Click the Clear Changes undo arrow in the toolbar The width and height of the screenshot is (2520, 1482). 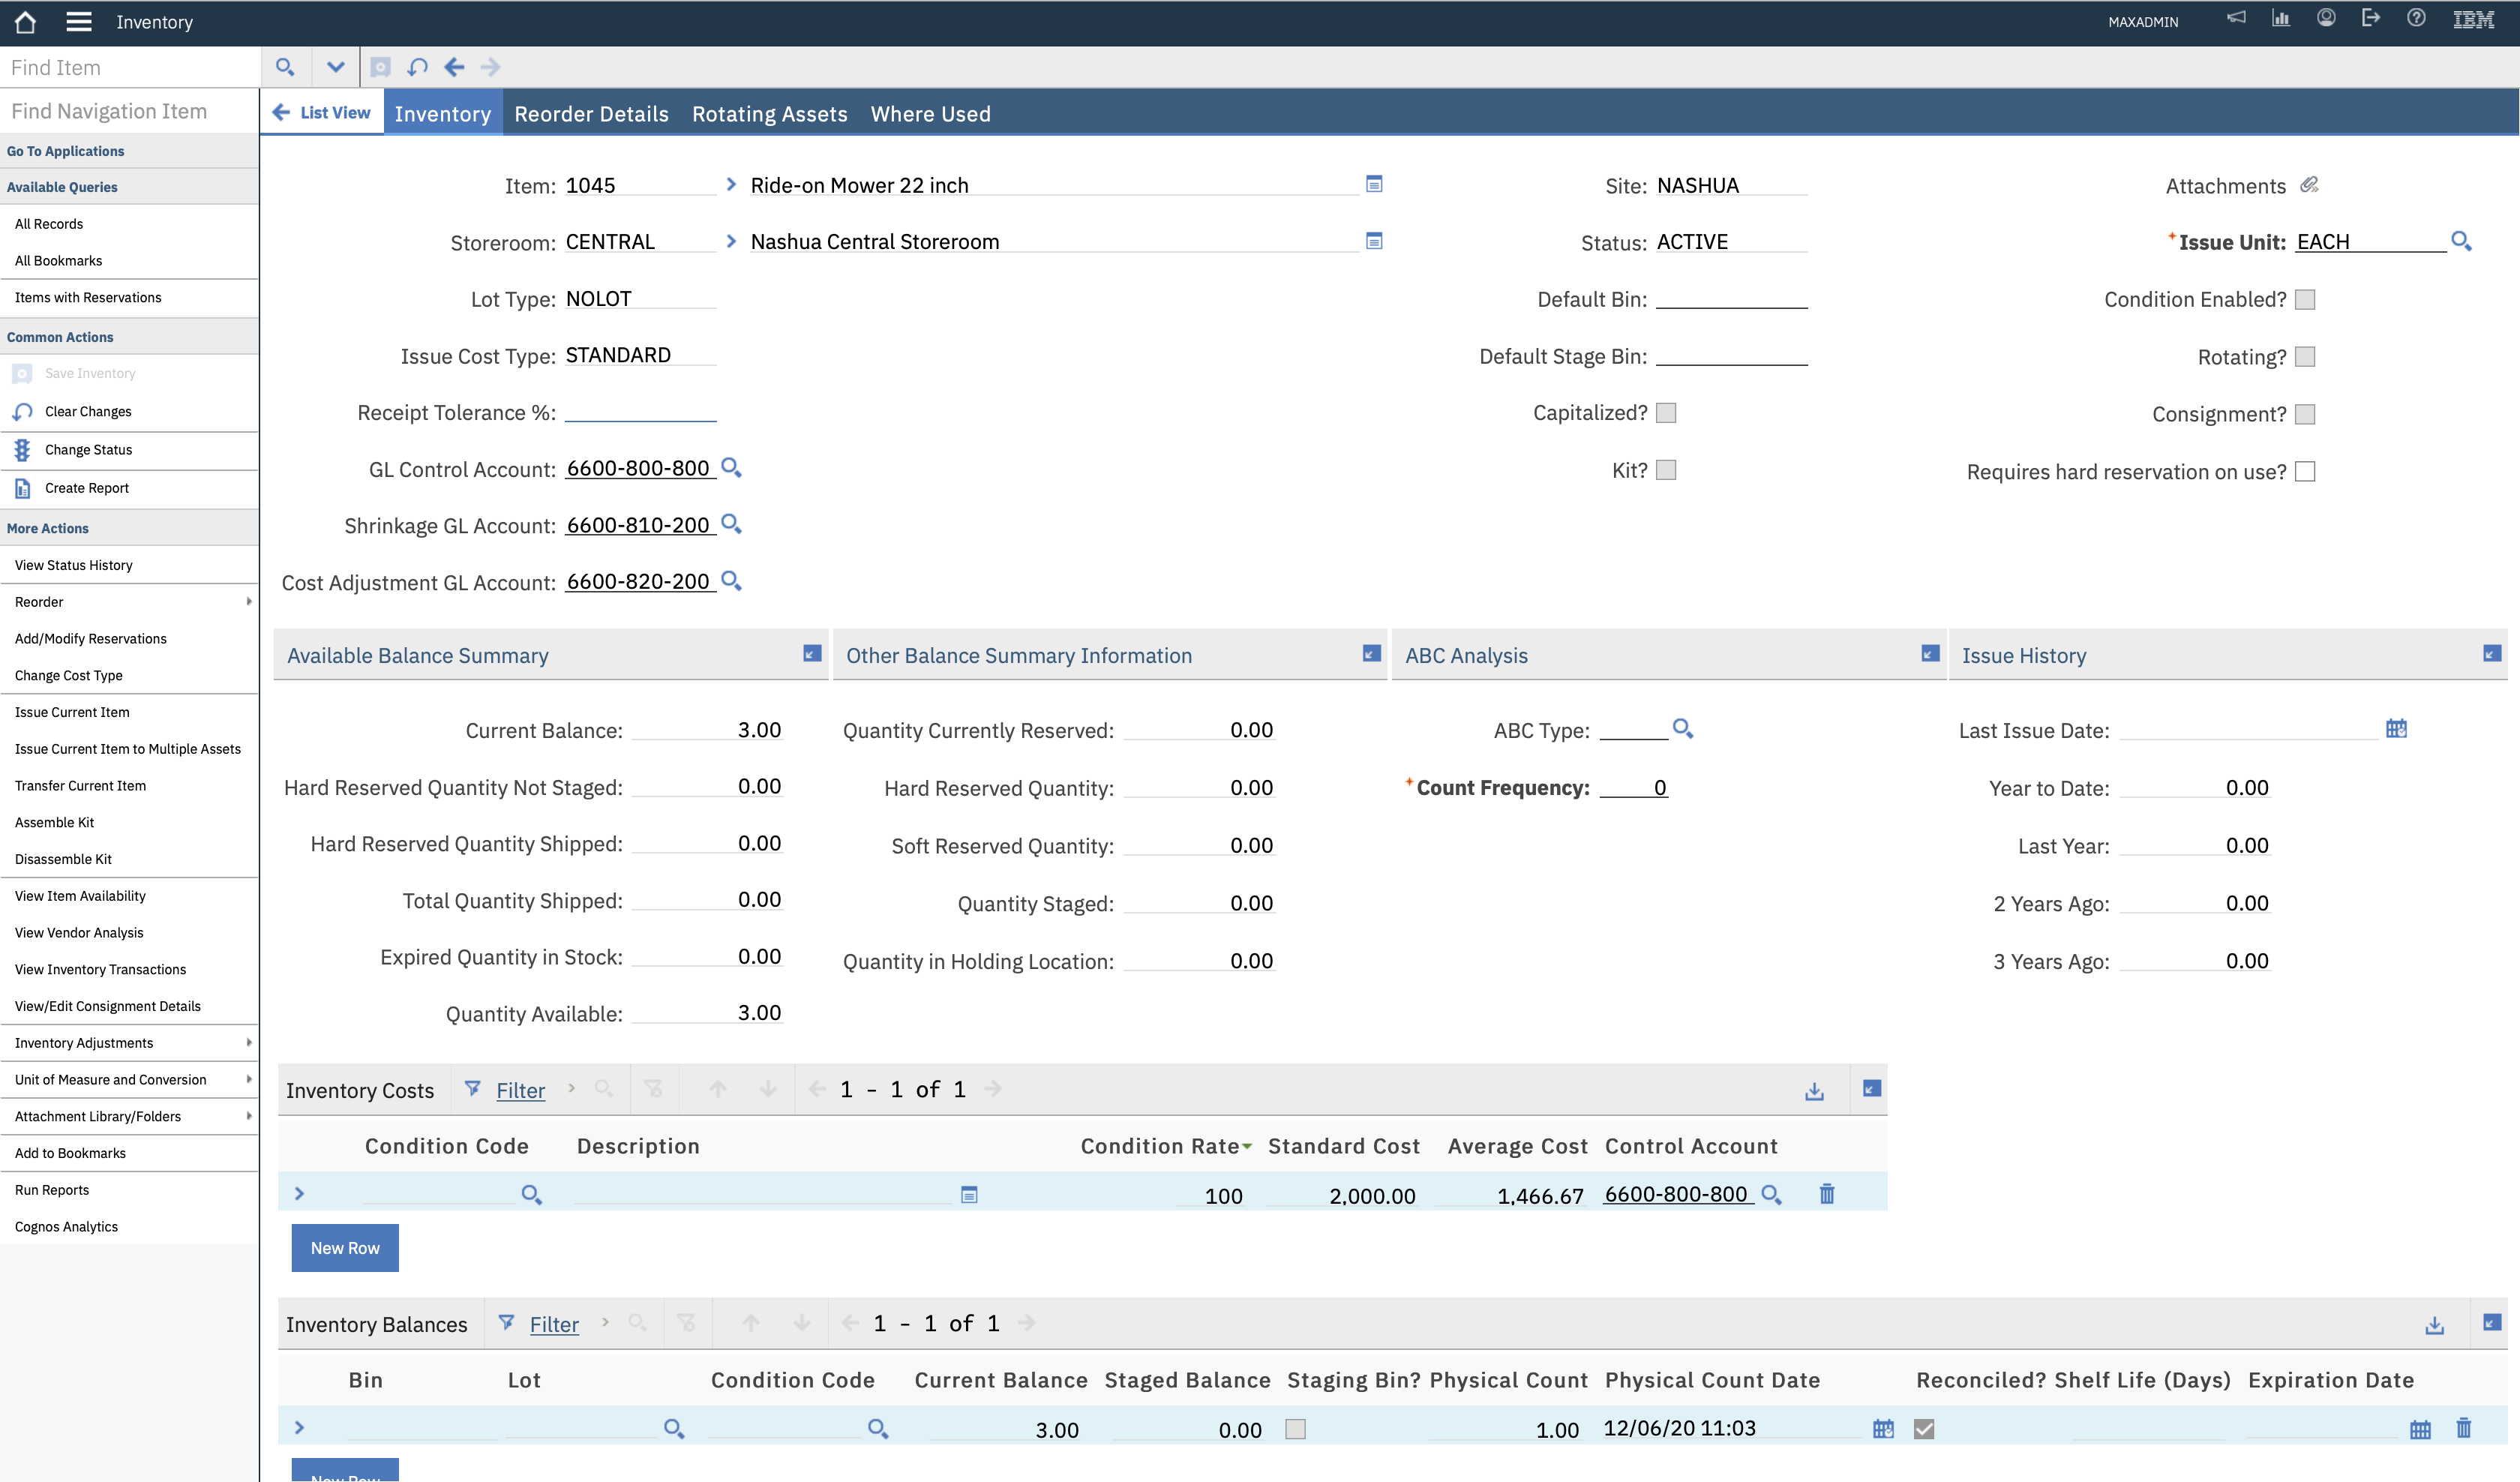click(418, 67)
